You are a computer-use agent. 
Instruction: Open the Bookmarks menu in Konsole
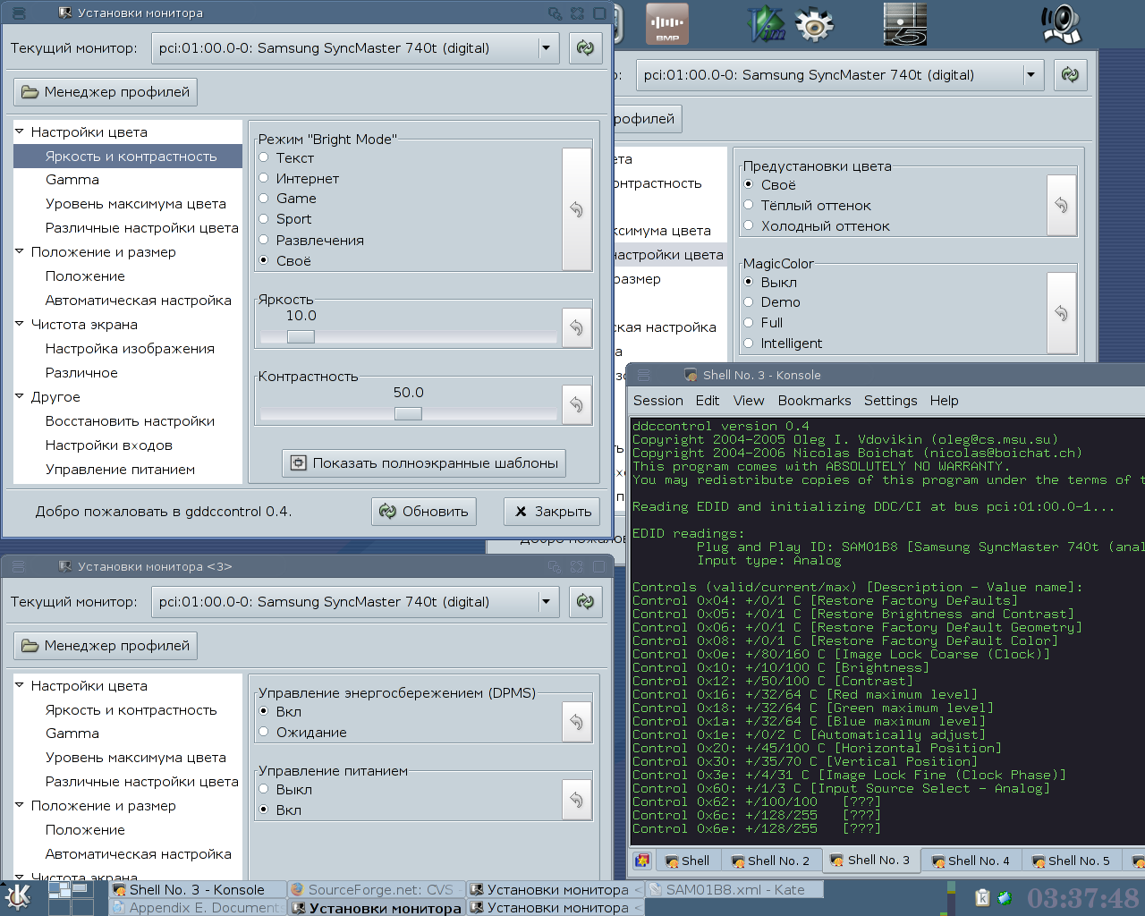coord(814,401)
